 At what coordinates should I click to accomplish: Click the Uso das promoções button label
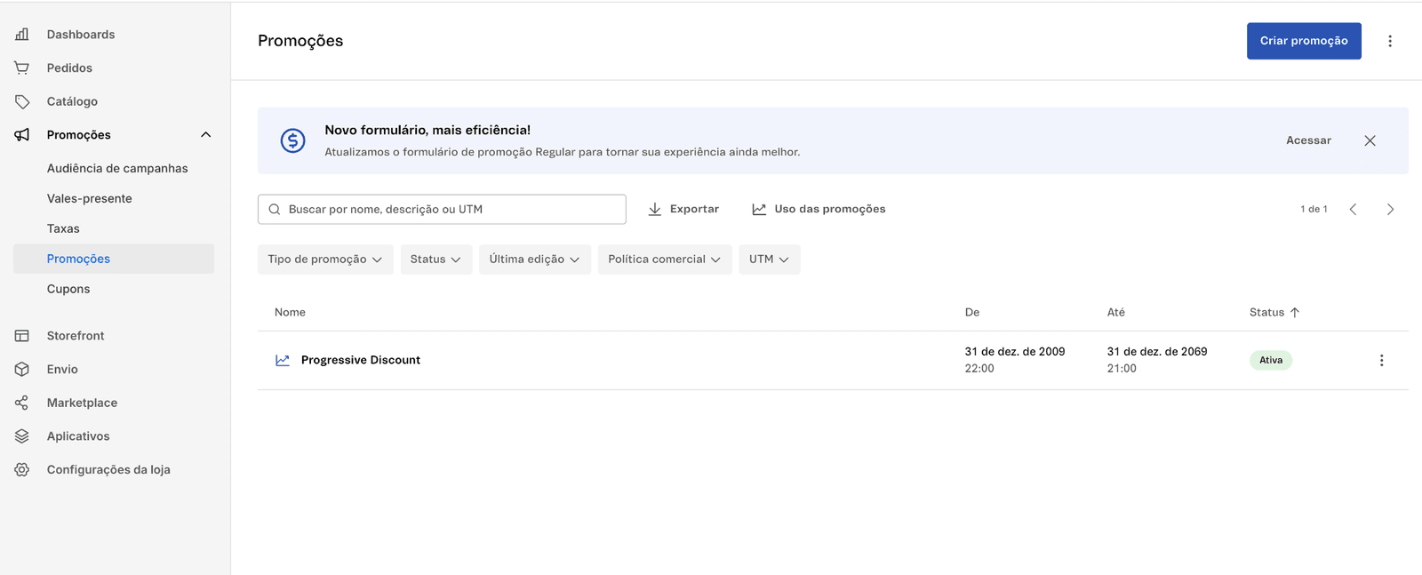(830, 209)
